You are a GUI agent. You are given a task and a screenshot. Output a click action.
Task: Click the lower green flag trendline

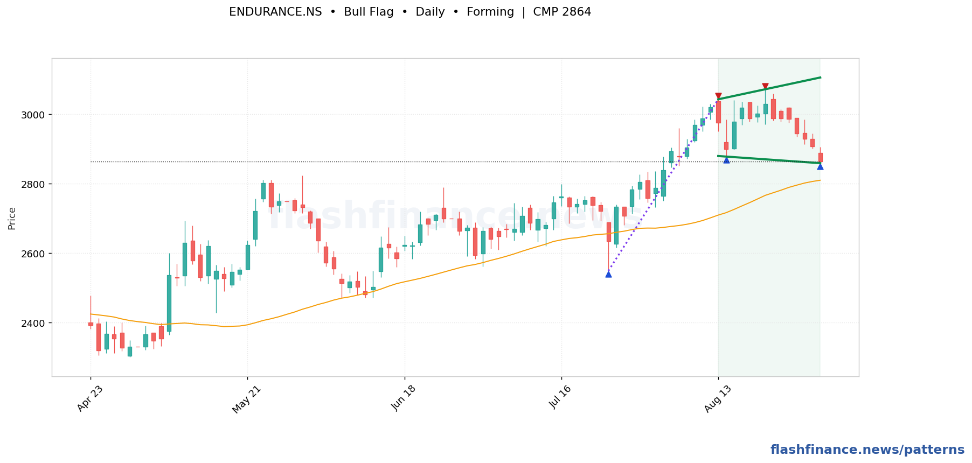(769, 159)
